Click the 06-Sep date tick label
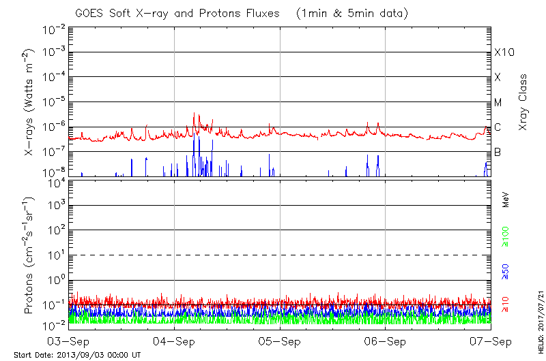Viewport: 546px width, 361px height. (385, 341)
